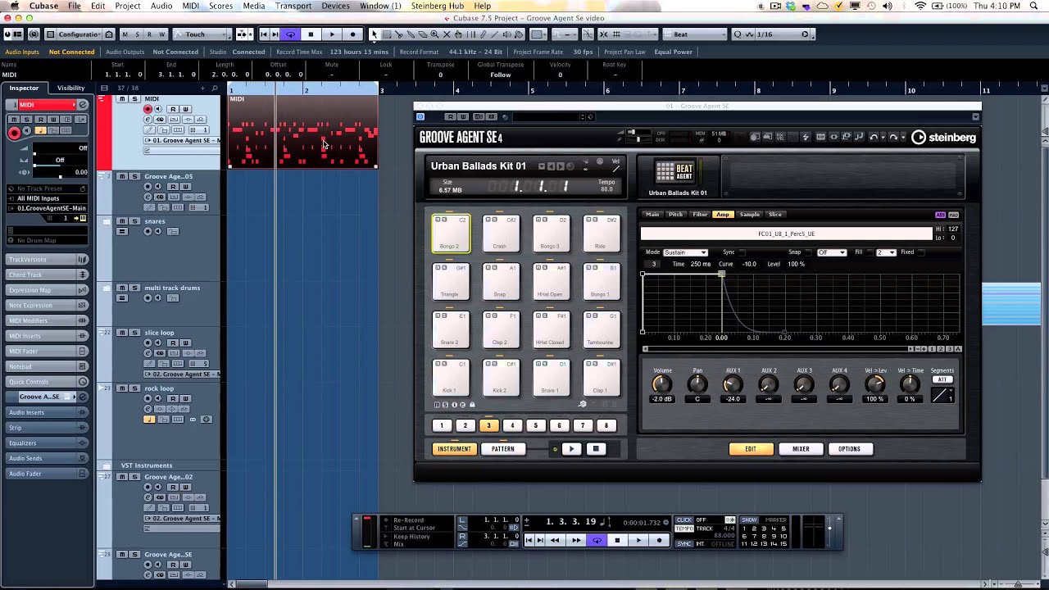The width and height of the screenshot is (1049, 590).
Task: Start playback from the main toolbar
Action: tap(332, 34)
